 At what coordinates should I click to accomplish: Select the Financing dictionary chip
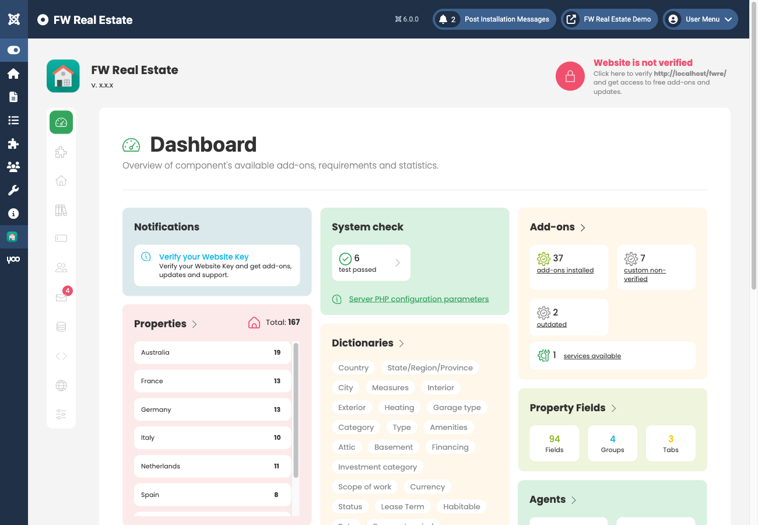450,447
